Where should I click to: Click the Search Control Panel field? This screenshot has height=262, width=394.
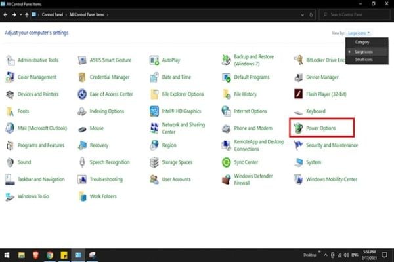point(355,15)
